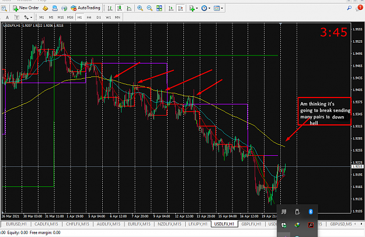Open the CHFLFX,M15 chart tab
365x237 pixels.
click(77, 224)
